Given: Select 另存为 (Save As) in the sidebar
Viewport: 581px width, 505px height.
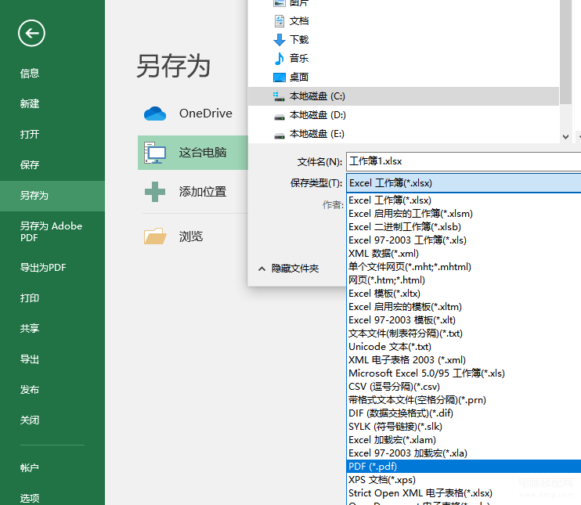Looking at the screenshot, I should [52, 196].
